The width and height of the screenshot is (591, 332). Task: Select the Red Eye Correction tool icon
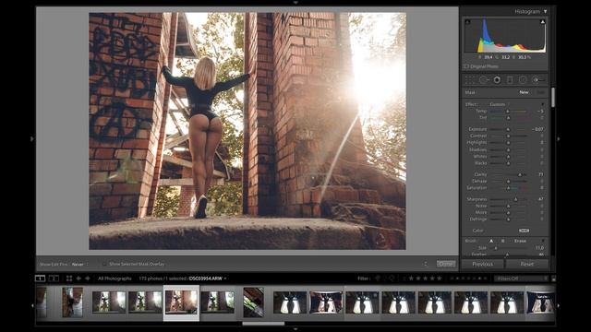point(497,80)
